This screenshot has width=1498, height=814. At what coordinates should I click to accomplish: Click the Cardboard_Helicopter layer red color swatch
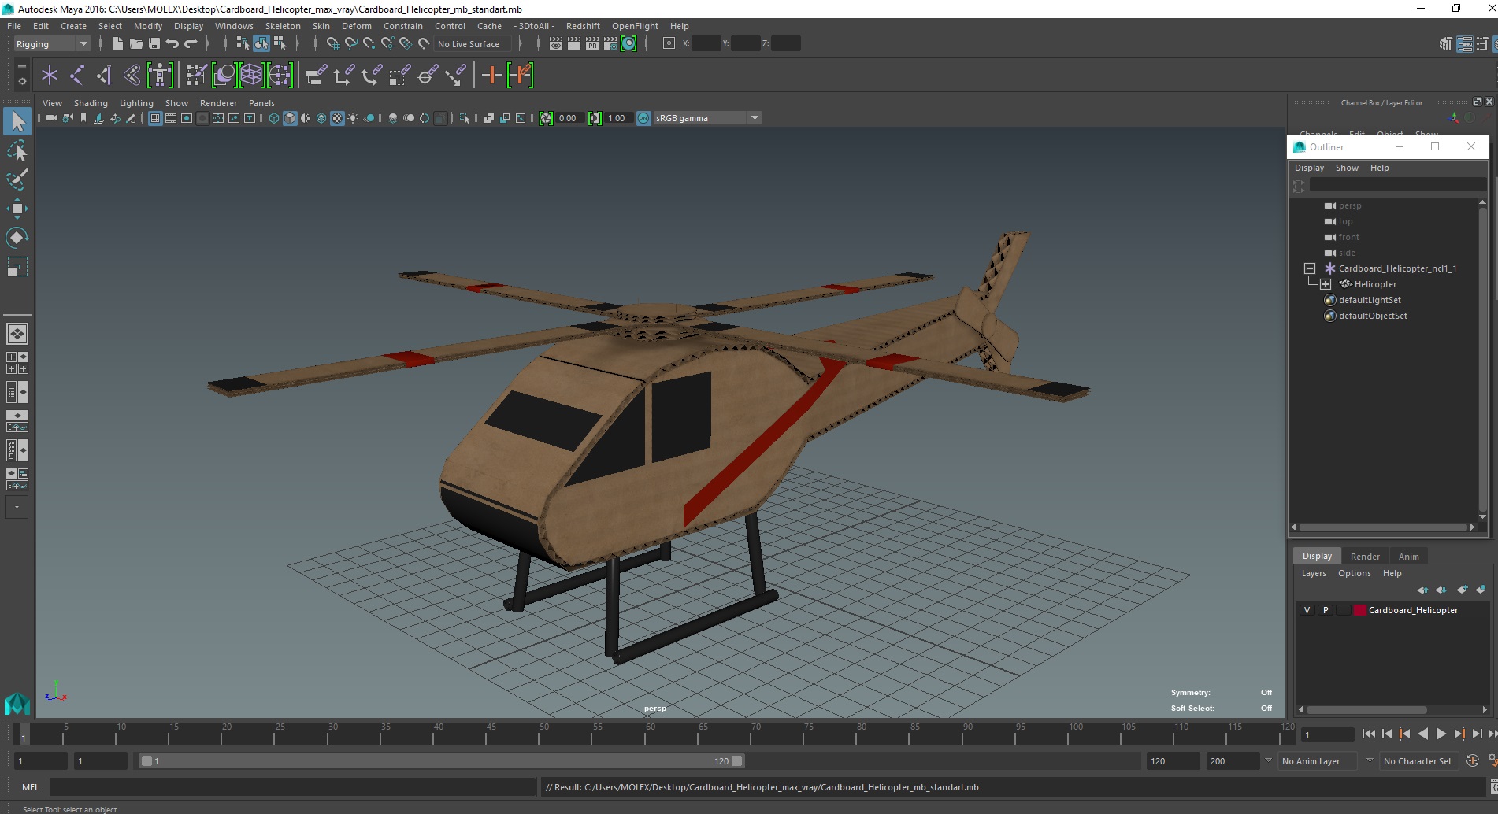(x=1359, y=610)
